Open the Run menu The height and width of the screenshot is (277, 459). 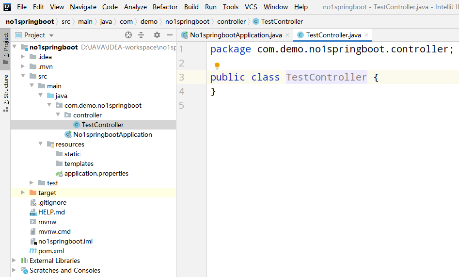coord(210,7)
